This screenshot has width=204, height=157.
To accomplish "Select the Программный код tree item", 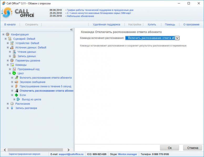I will [x=28, y=69].
